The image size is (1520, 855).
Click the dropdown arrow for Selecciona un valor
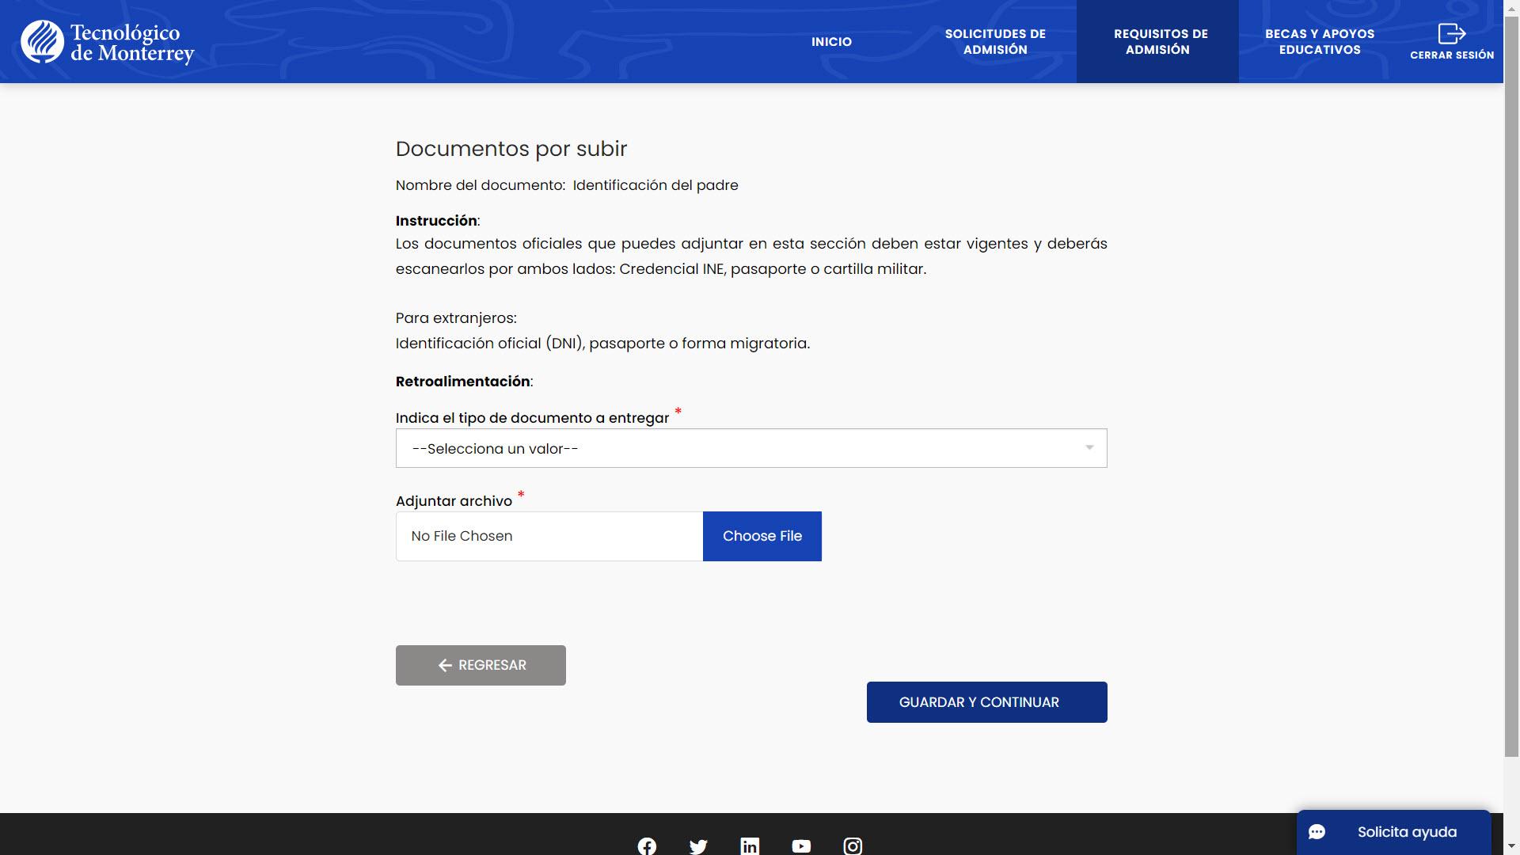[x=1089, y=448]
